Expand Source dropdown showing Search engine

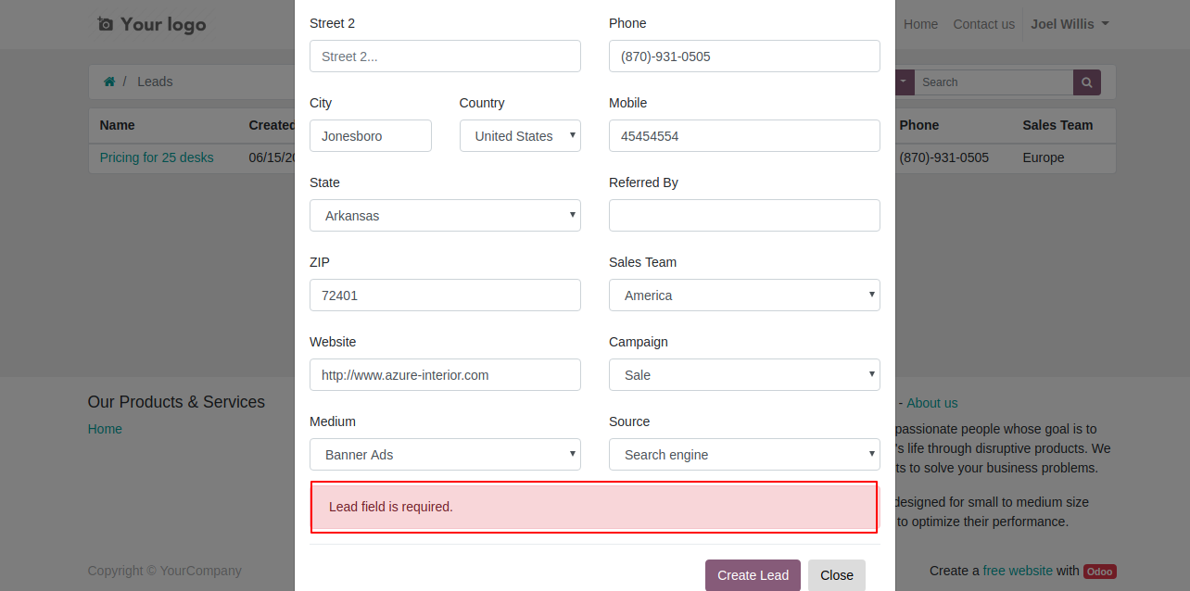[744, 455]
